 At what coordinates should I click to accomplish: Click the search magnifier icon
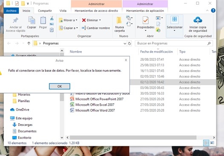coord(209,43)
